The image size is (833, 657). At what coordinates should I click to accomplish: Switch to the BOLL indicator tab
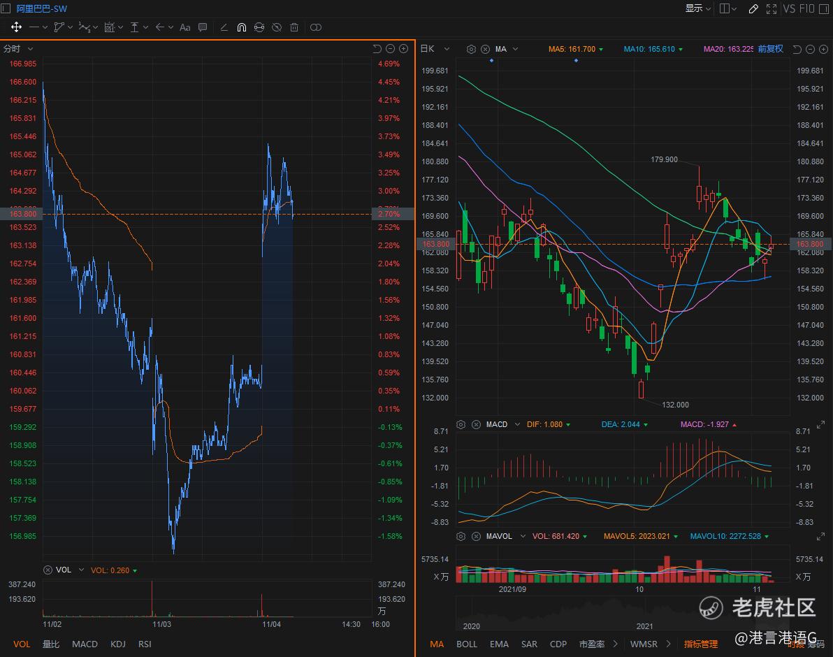click(467, 644)
